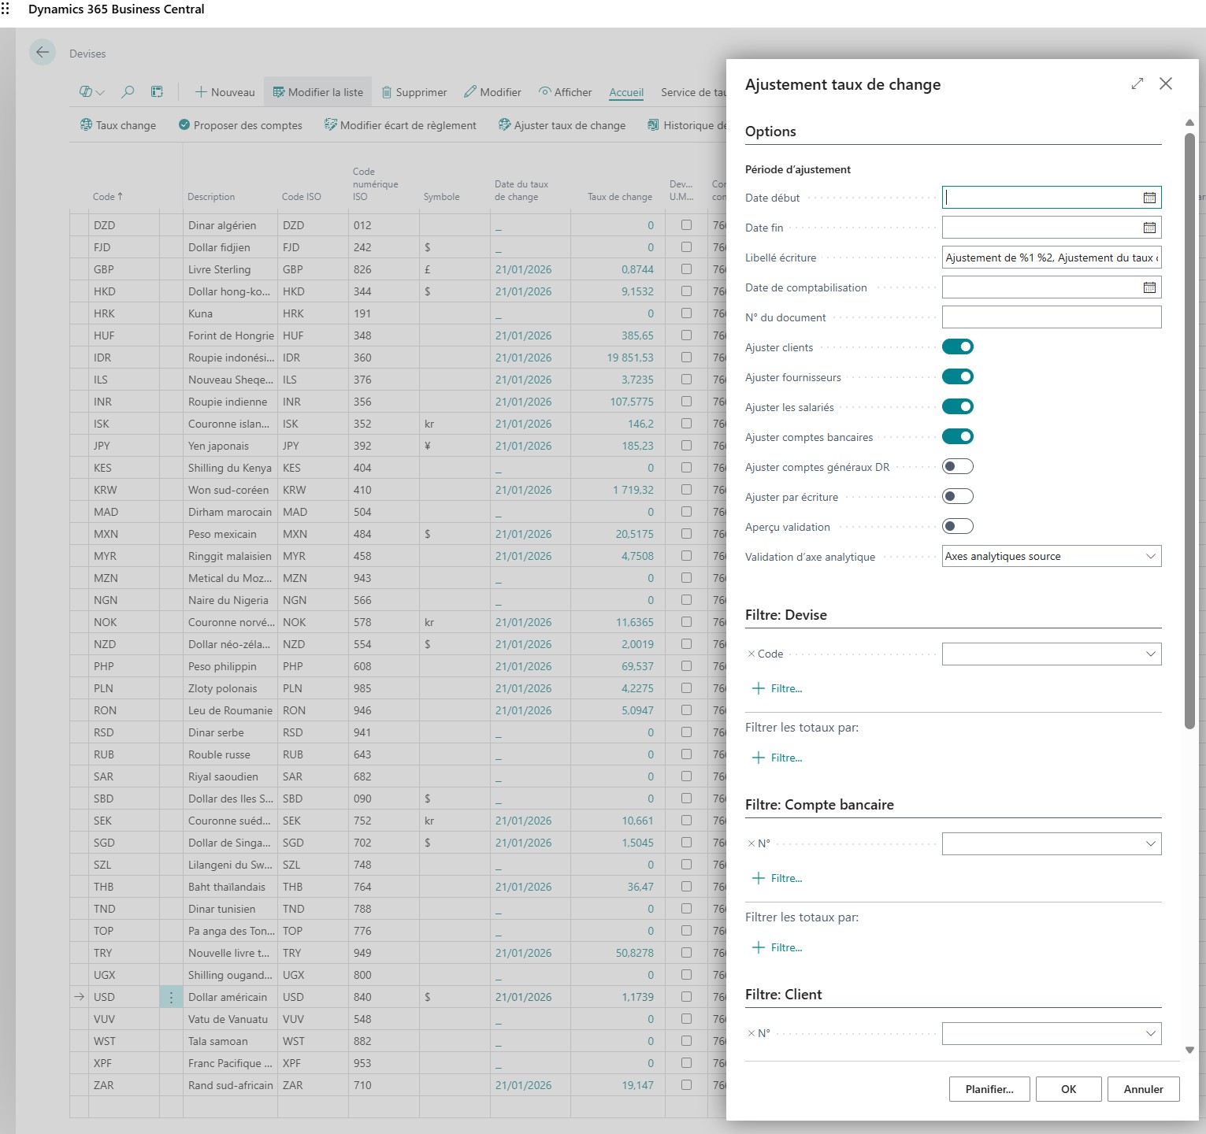The height and width of the screenshot is (1134, 1206).
Task: Switch to the Accueil tab
Action: (x=626, y=92)
